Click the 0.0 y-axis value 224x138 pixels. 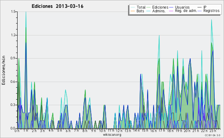(x=13, y=128)
